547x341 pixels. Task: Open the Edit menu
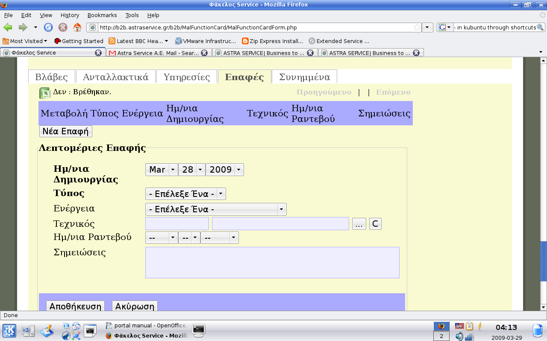click(x=26, y=15)
